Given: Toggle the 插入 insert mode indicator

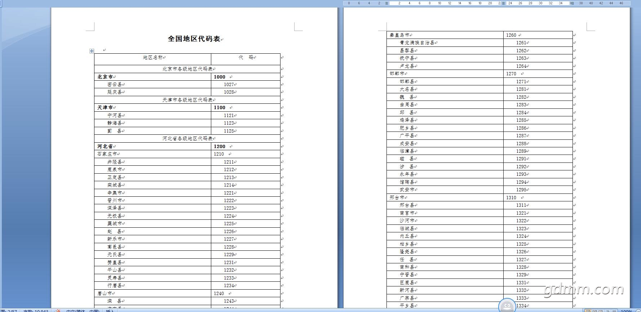Looking at the screenshot, I should pos(110,311).
